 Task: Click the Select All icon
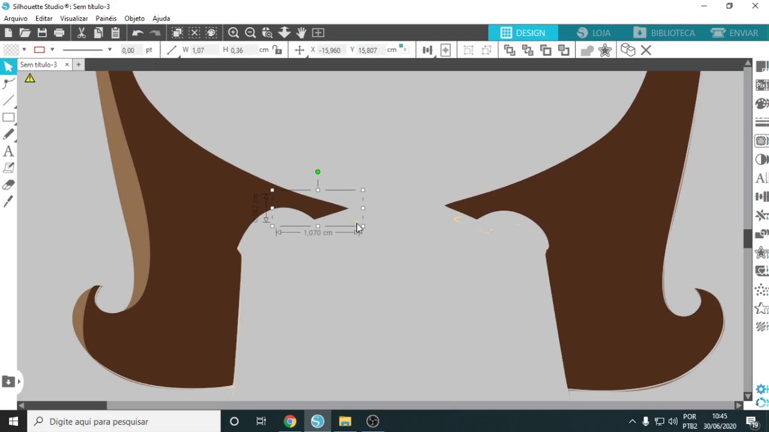177,33
